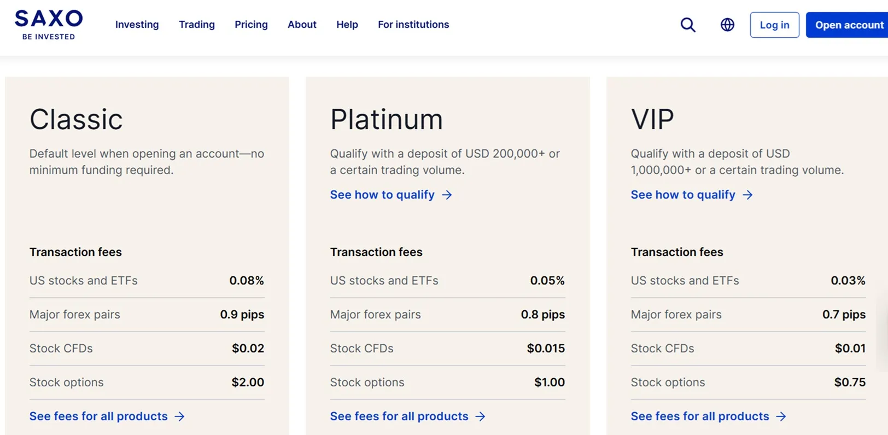Open VIP's See fees for all products link

coord(709,416)
